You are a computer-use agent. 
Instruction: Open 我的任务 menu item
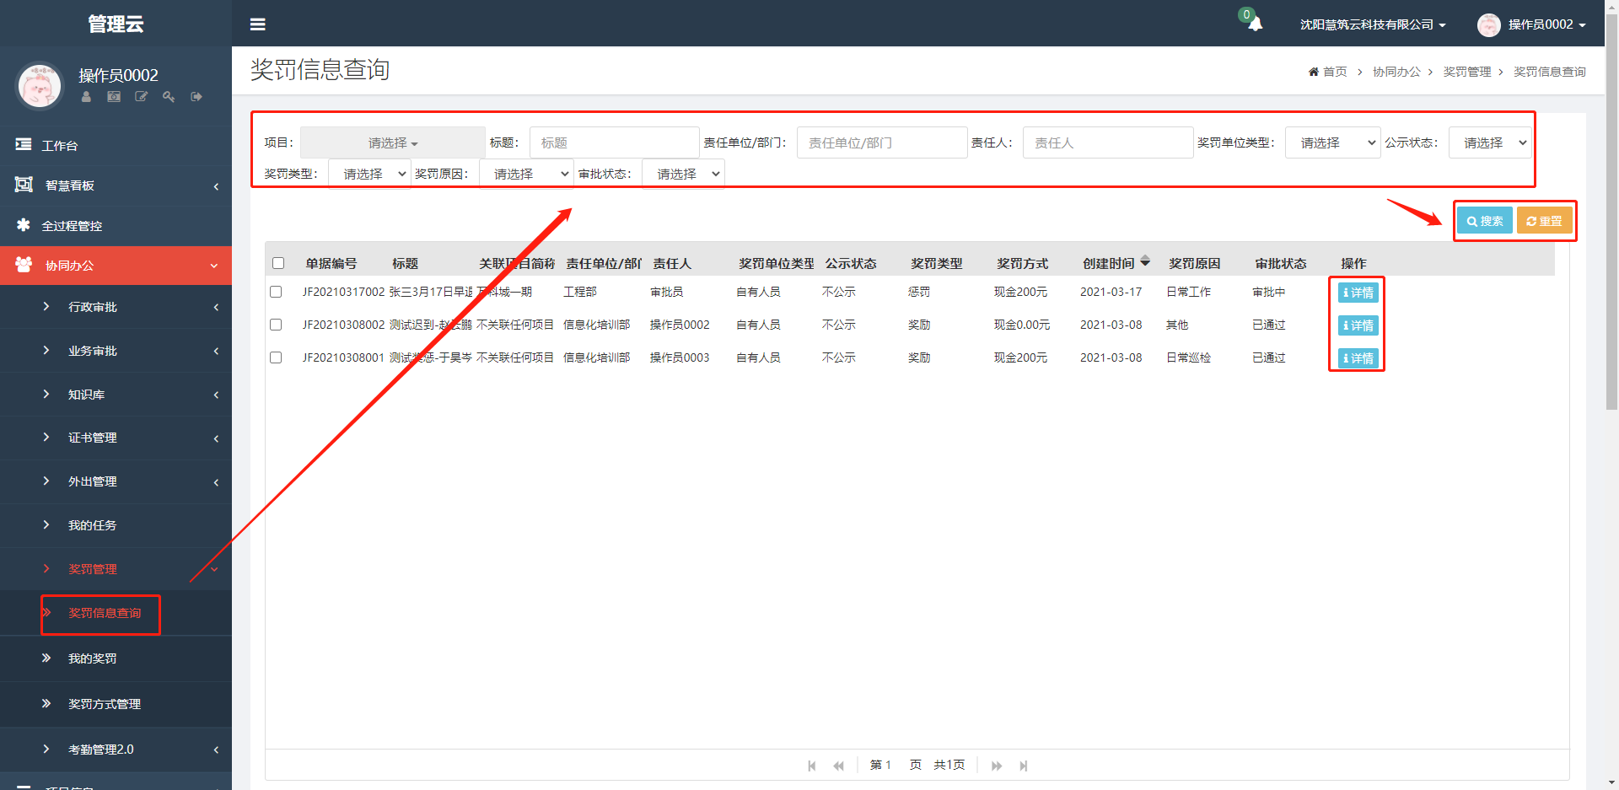(116, 525)
